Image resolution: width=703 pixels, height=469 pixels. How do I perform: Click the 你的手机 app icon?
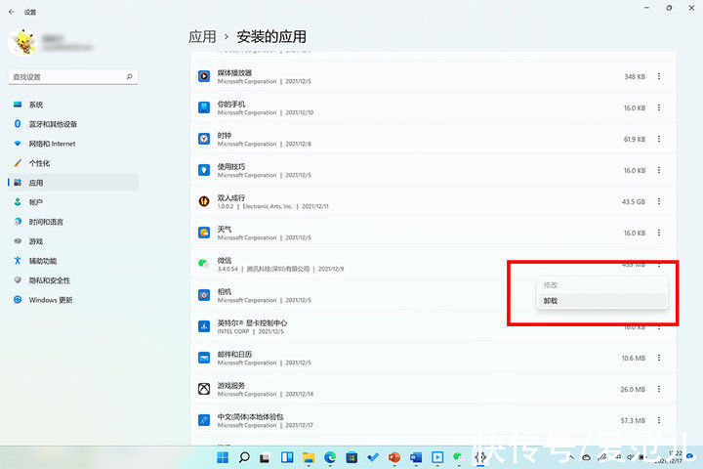click(204, 107)
